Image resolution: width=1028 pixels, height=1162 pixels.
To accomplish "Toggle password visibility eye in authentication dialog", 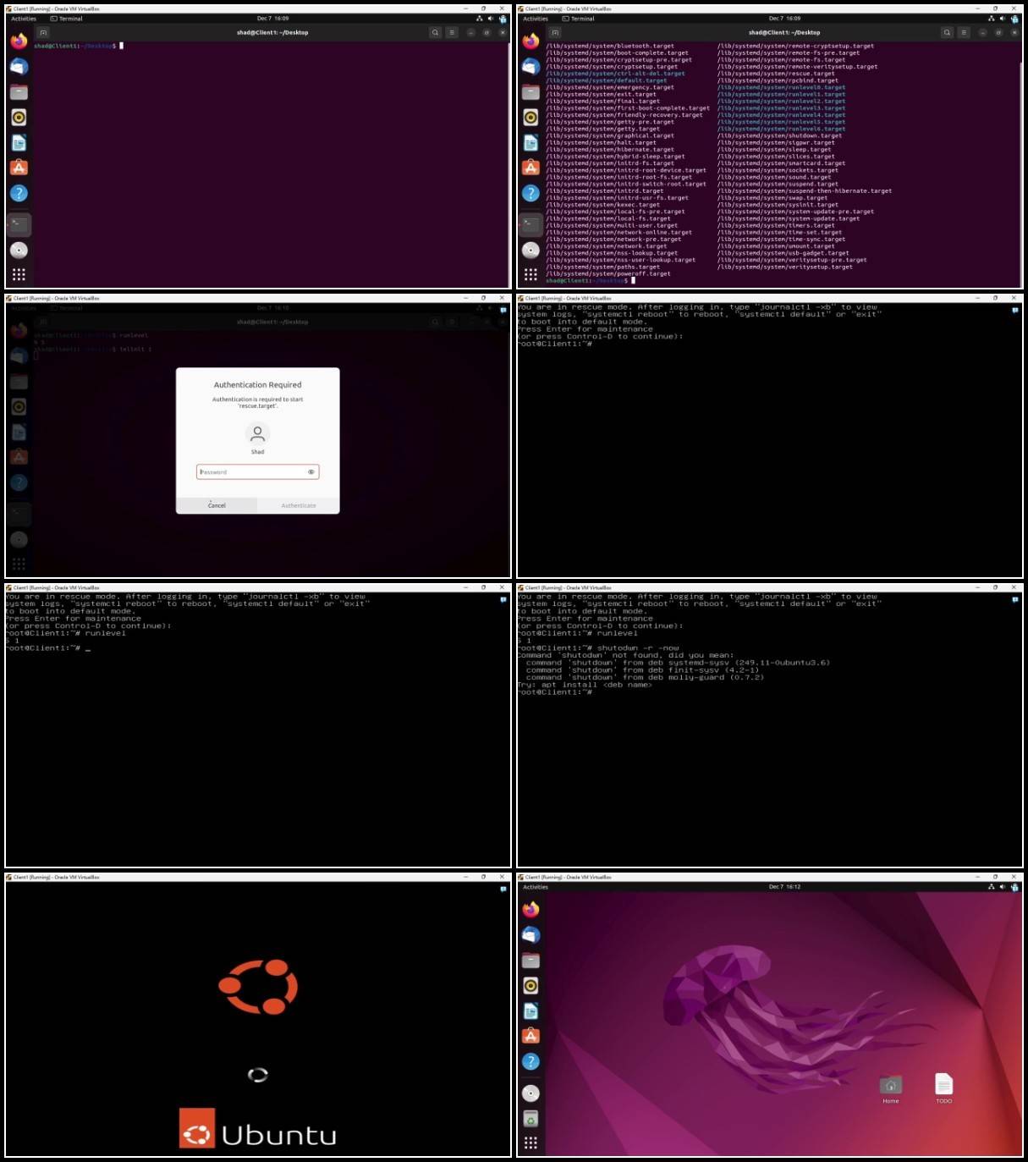I will point(311,472).
